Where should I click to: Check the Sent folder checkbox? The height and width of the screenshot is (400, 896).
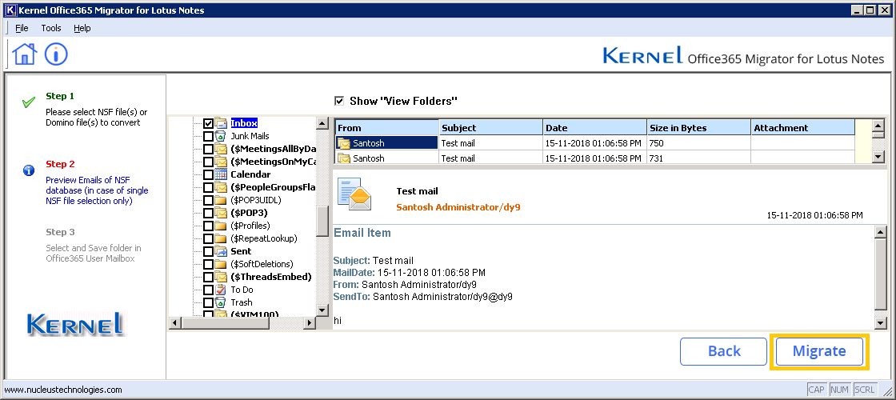tap(209, 251)
